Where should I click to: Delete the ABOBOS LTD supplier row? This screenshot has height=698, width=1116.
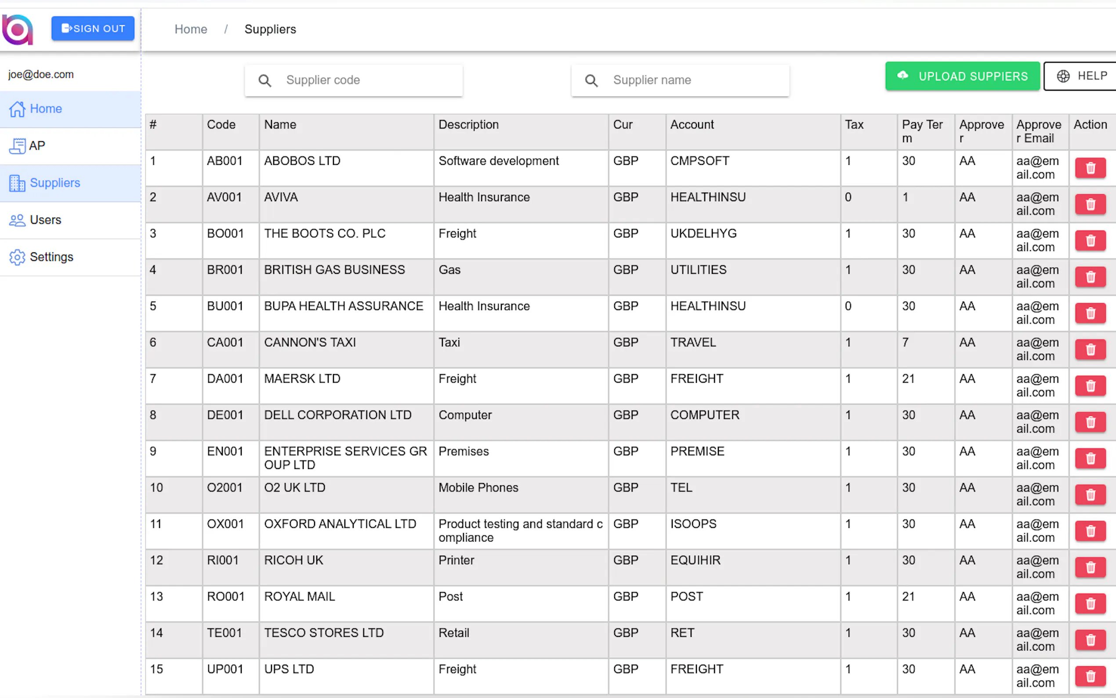pos(1090,168)
